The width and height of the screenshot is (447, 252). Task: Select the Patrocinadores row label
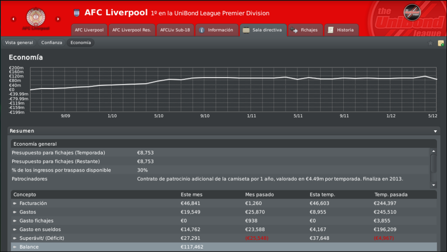30,179
